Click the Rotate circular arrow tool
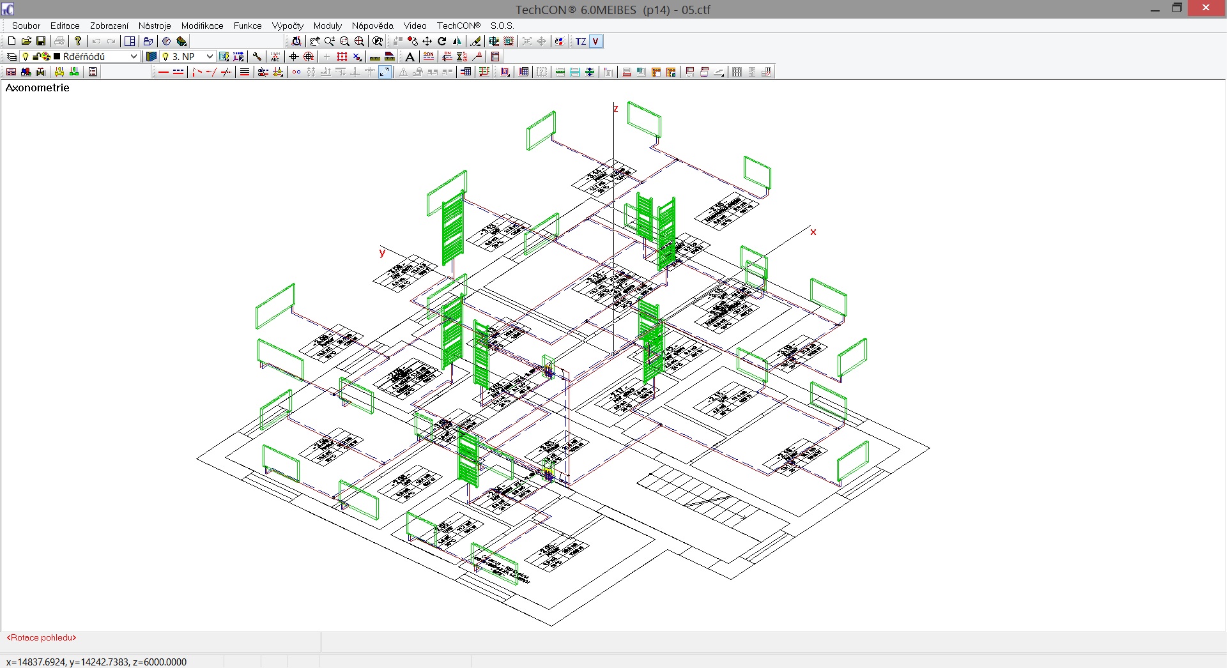1228x668 pixels. pos(442,42)
